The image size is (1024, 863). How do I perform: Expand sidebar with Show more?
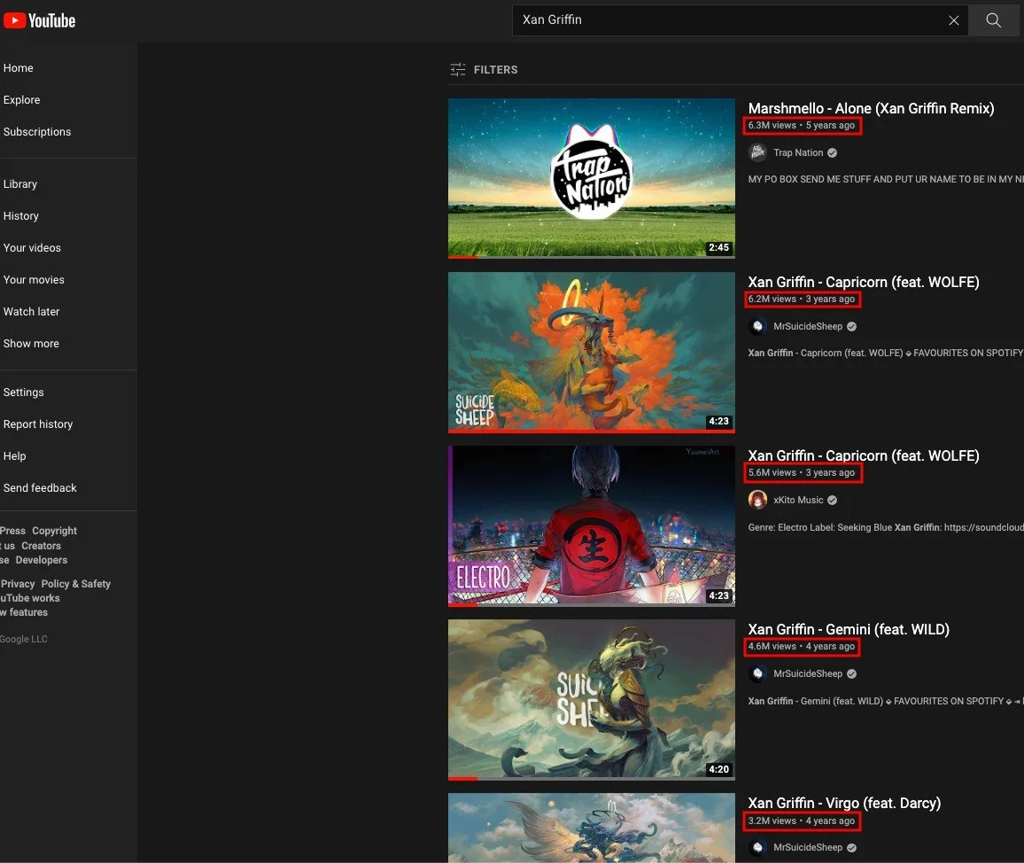31,344
